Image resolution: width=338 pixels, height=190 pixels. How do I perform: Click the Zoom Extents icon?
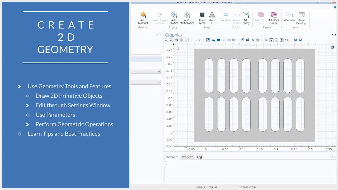click(x=187, y=40)
